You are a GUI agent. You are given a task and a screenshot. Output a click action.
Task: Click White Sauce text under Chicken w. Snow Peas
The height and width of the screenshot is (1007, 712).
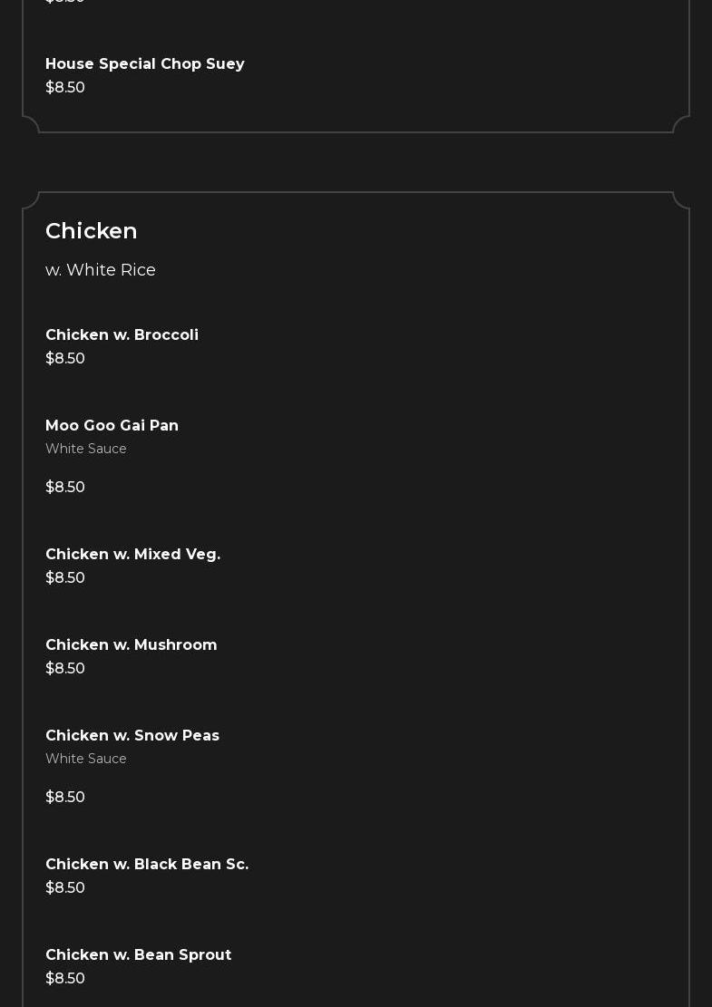pos(86,760)
